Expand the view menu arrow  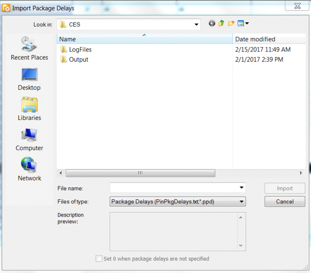click(247, 24)
